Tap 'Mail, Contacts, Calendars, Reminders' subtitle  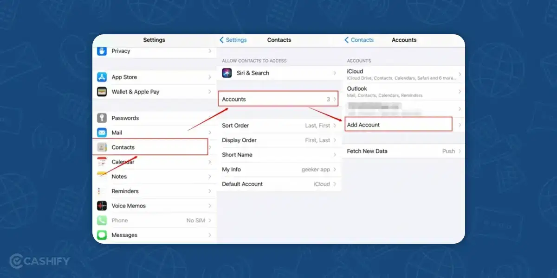(385, 95)
